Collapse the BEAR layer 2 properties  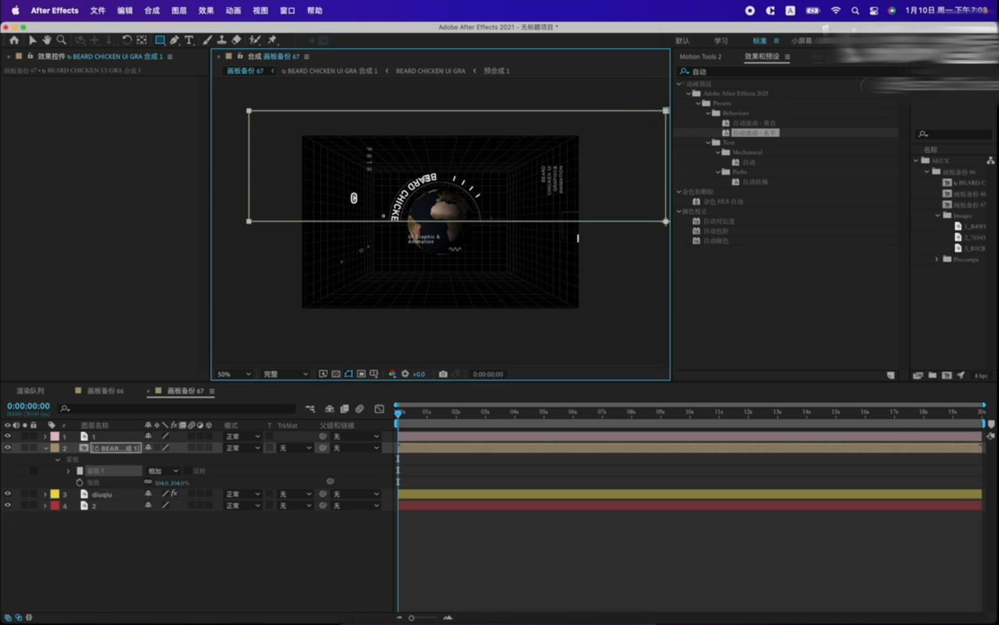point(45,448)
